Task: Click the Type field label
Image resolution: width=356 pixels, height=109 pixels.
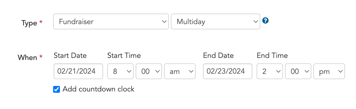Action: (29, 23)
